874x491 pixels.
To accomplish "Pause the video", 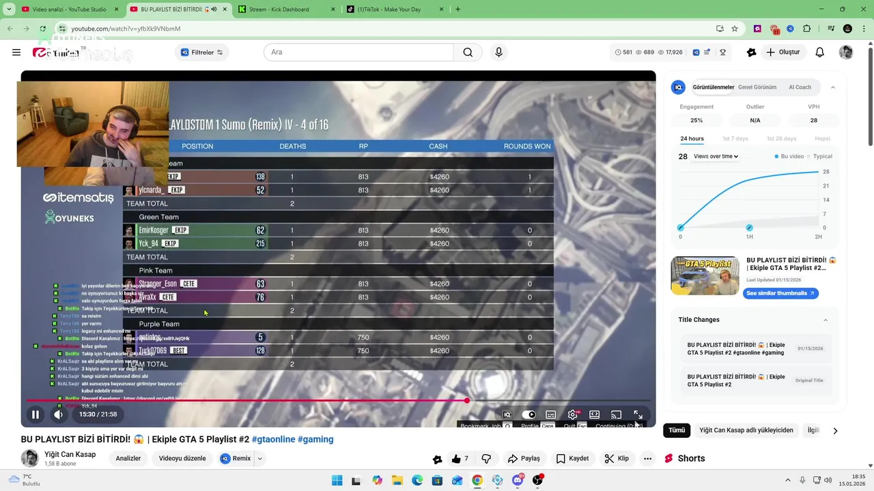I will point(36,414).
